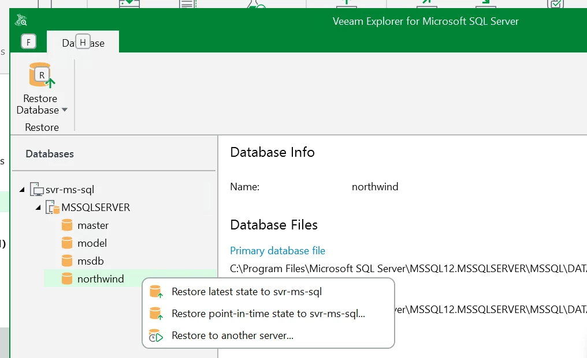This screenshot has height=358, width=587.
Task: Click the point-in-time restore menu icon
Action: (156, 314)
